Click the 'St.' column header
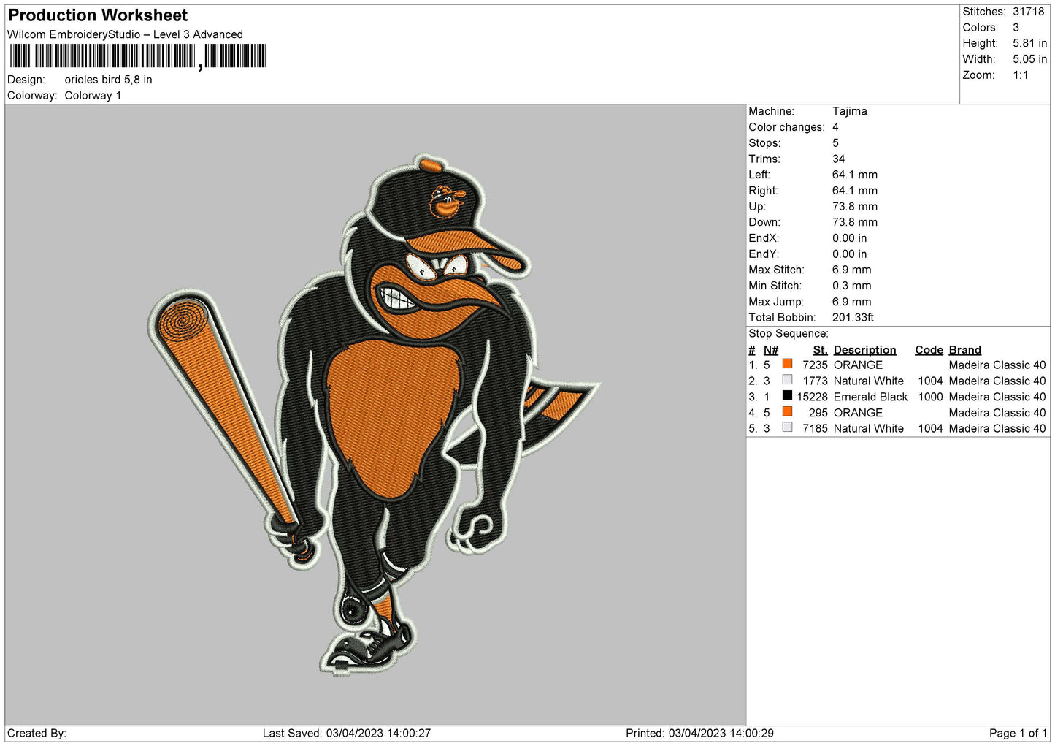The width and height of the screenshot is (1055, 746). (820, 350)
